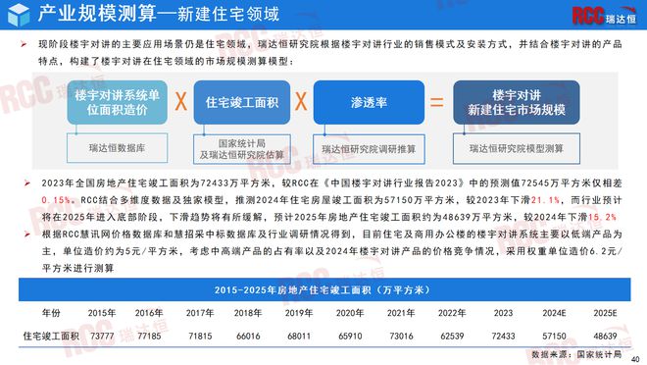
Task: Click the orange X sign before 渗透率
Action: [301, 101]
